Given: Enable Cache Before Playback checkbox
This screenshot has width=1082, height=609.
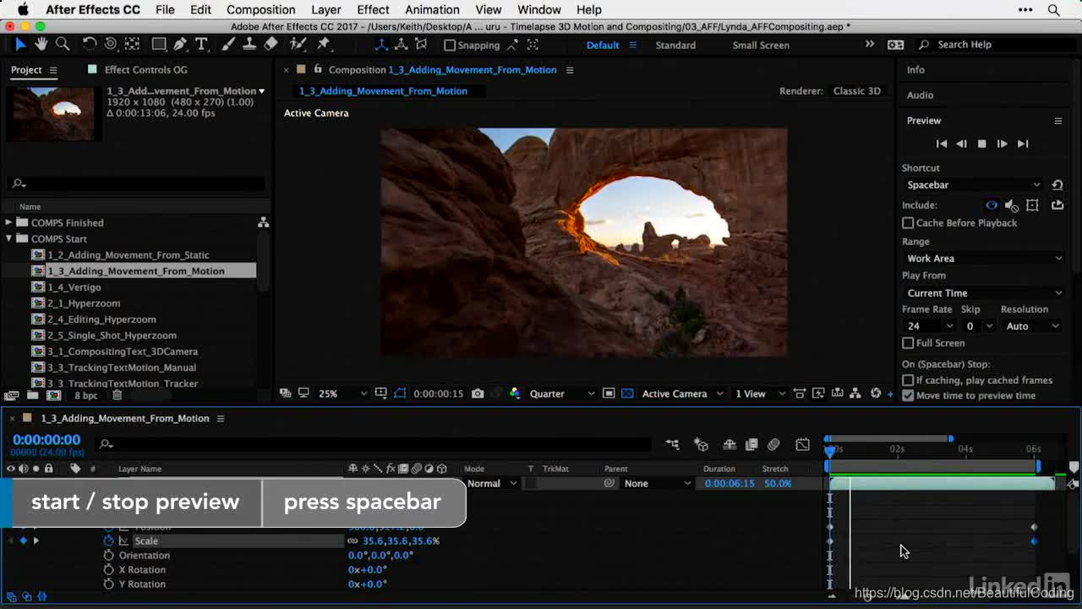Looking at the screenshot, I should click(908, 222).
